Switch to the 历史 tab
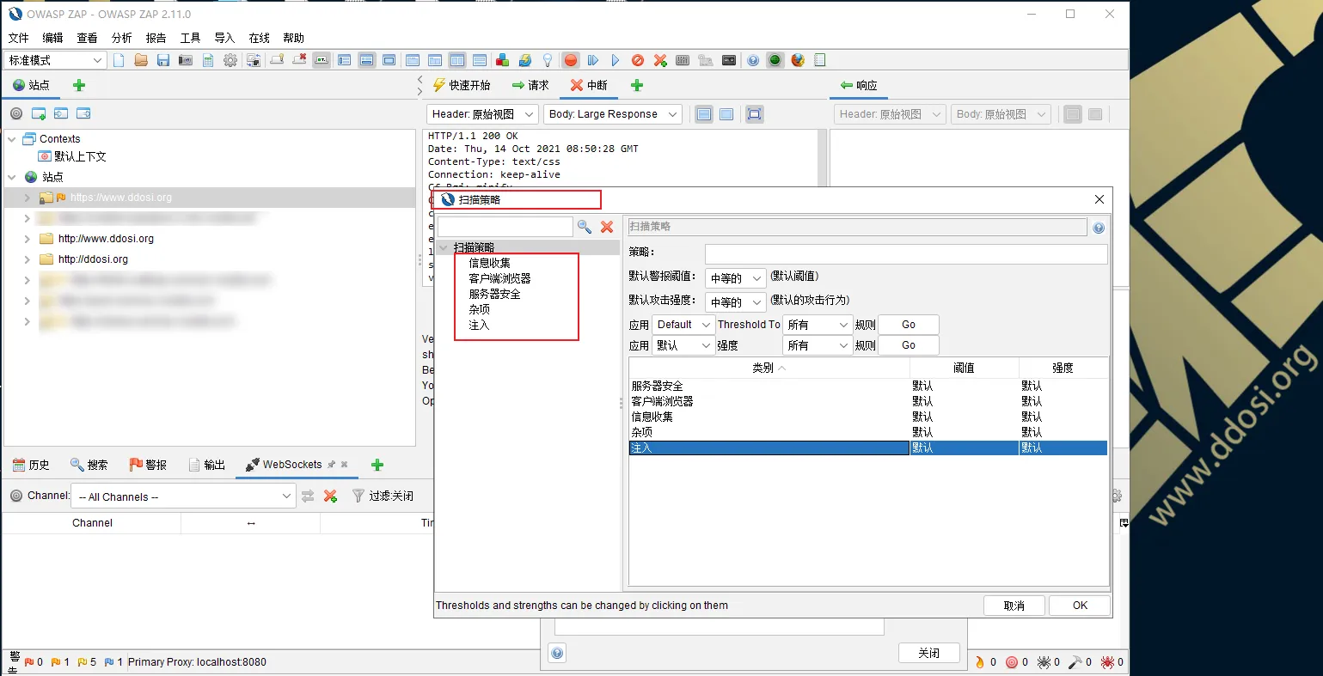Viewport: 1323px width, 676px height. click(31, 465)
